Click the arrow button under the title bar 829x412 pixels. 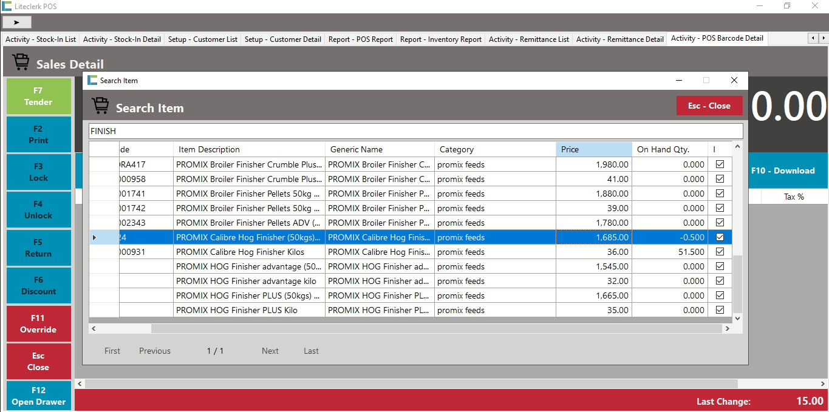tap(16, 22)
